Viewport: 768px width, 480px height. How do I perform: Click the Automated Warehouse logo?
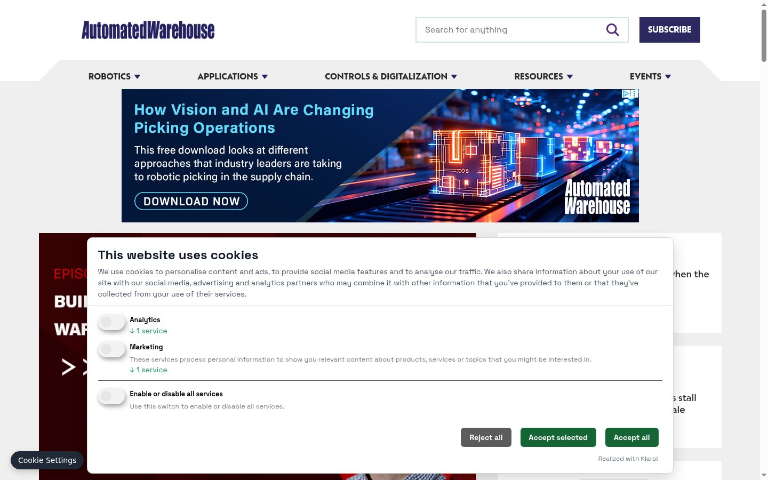[148, 30]
